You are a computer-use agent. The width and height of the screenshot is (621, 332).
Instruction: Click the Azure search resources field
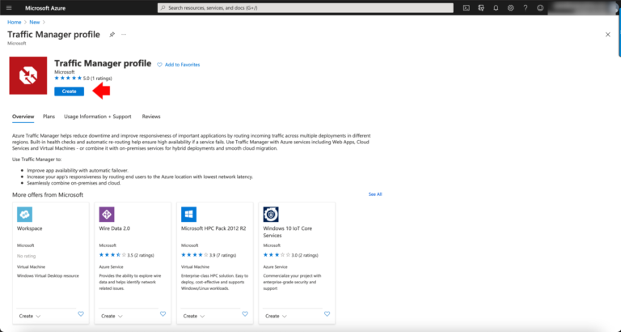click(x=306, y=8)
